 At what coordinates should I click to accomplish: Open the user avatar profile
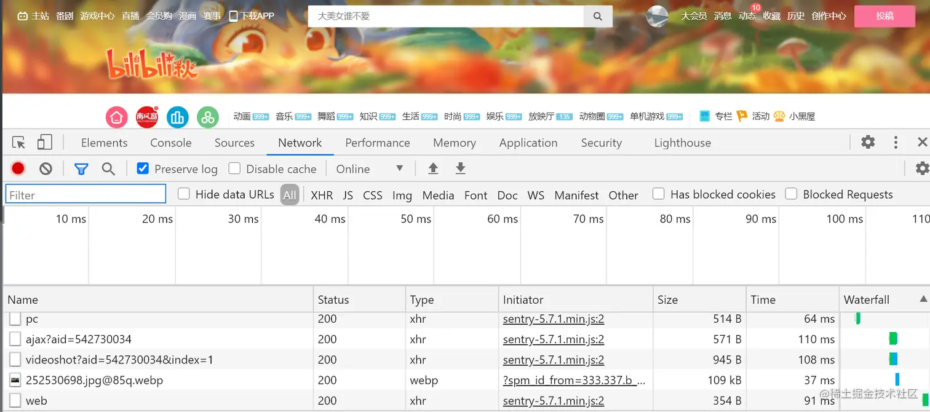[x=658, y=16]
